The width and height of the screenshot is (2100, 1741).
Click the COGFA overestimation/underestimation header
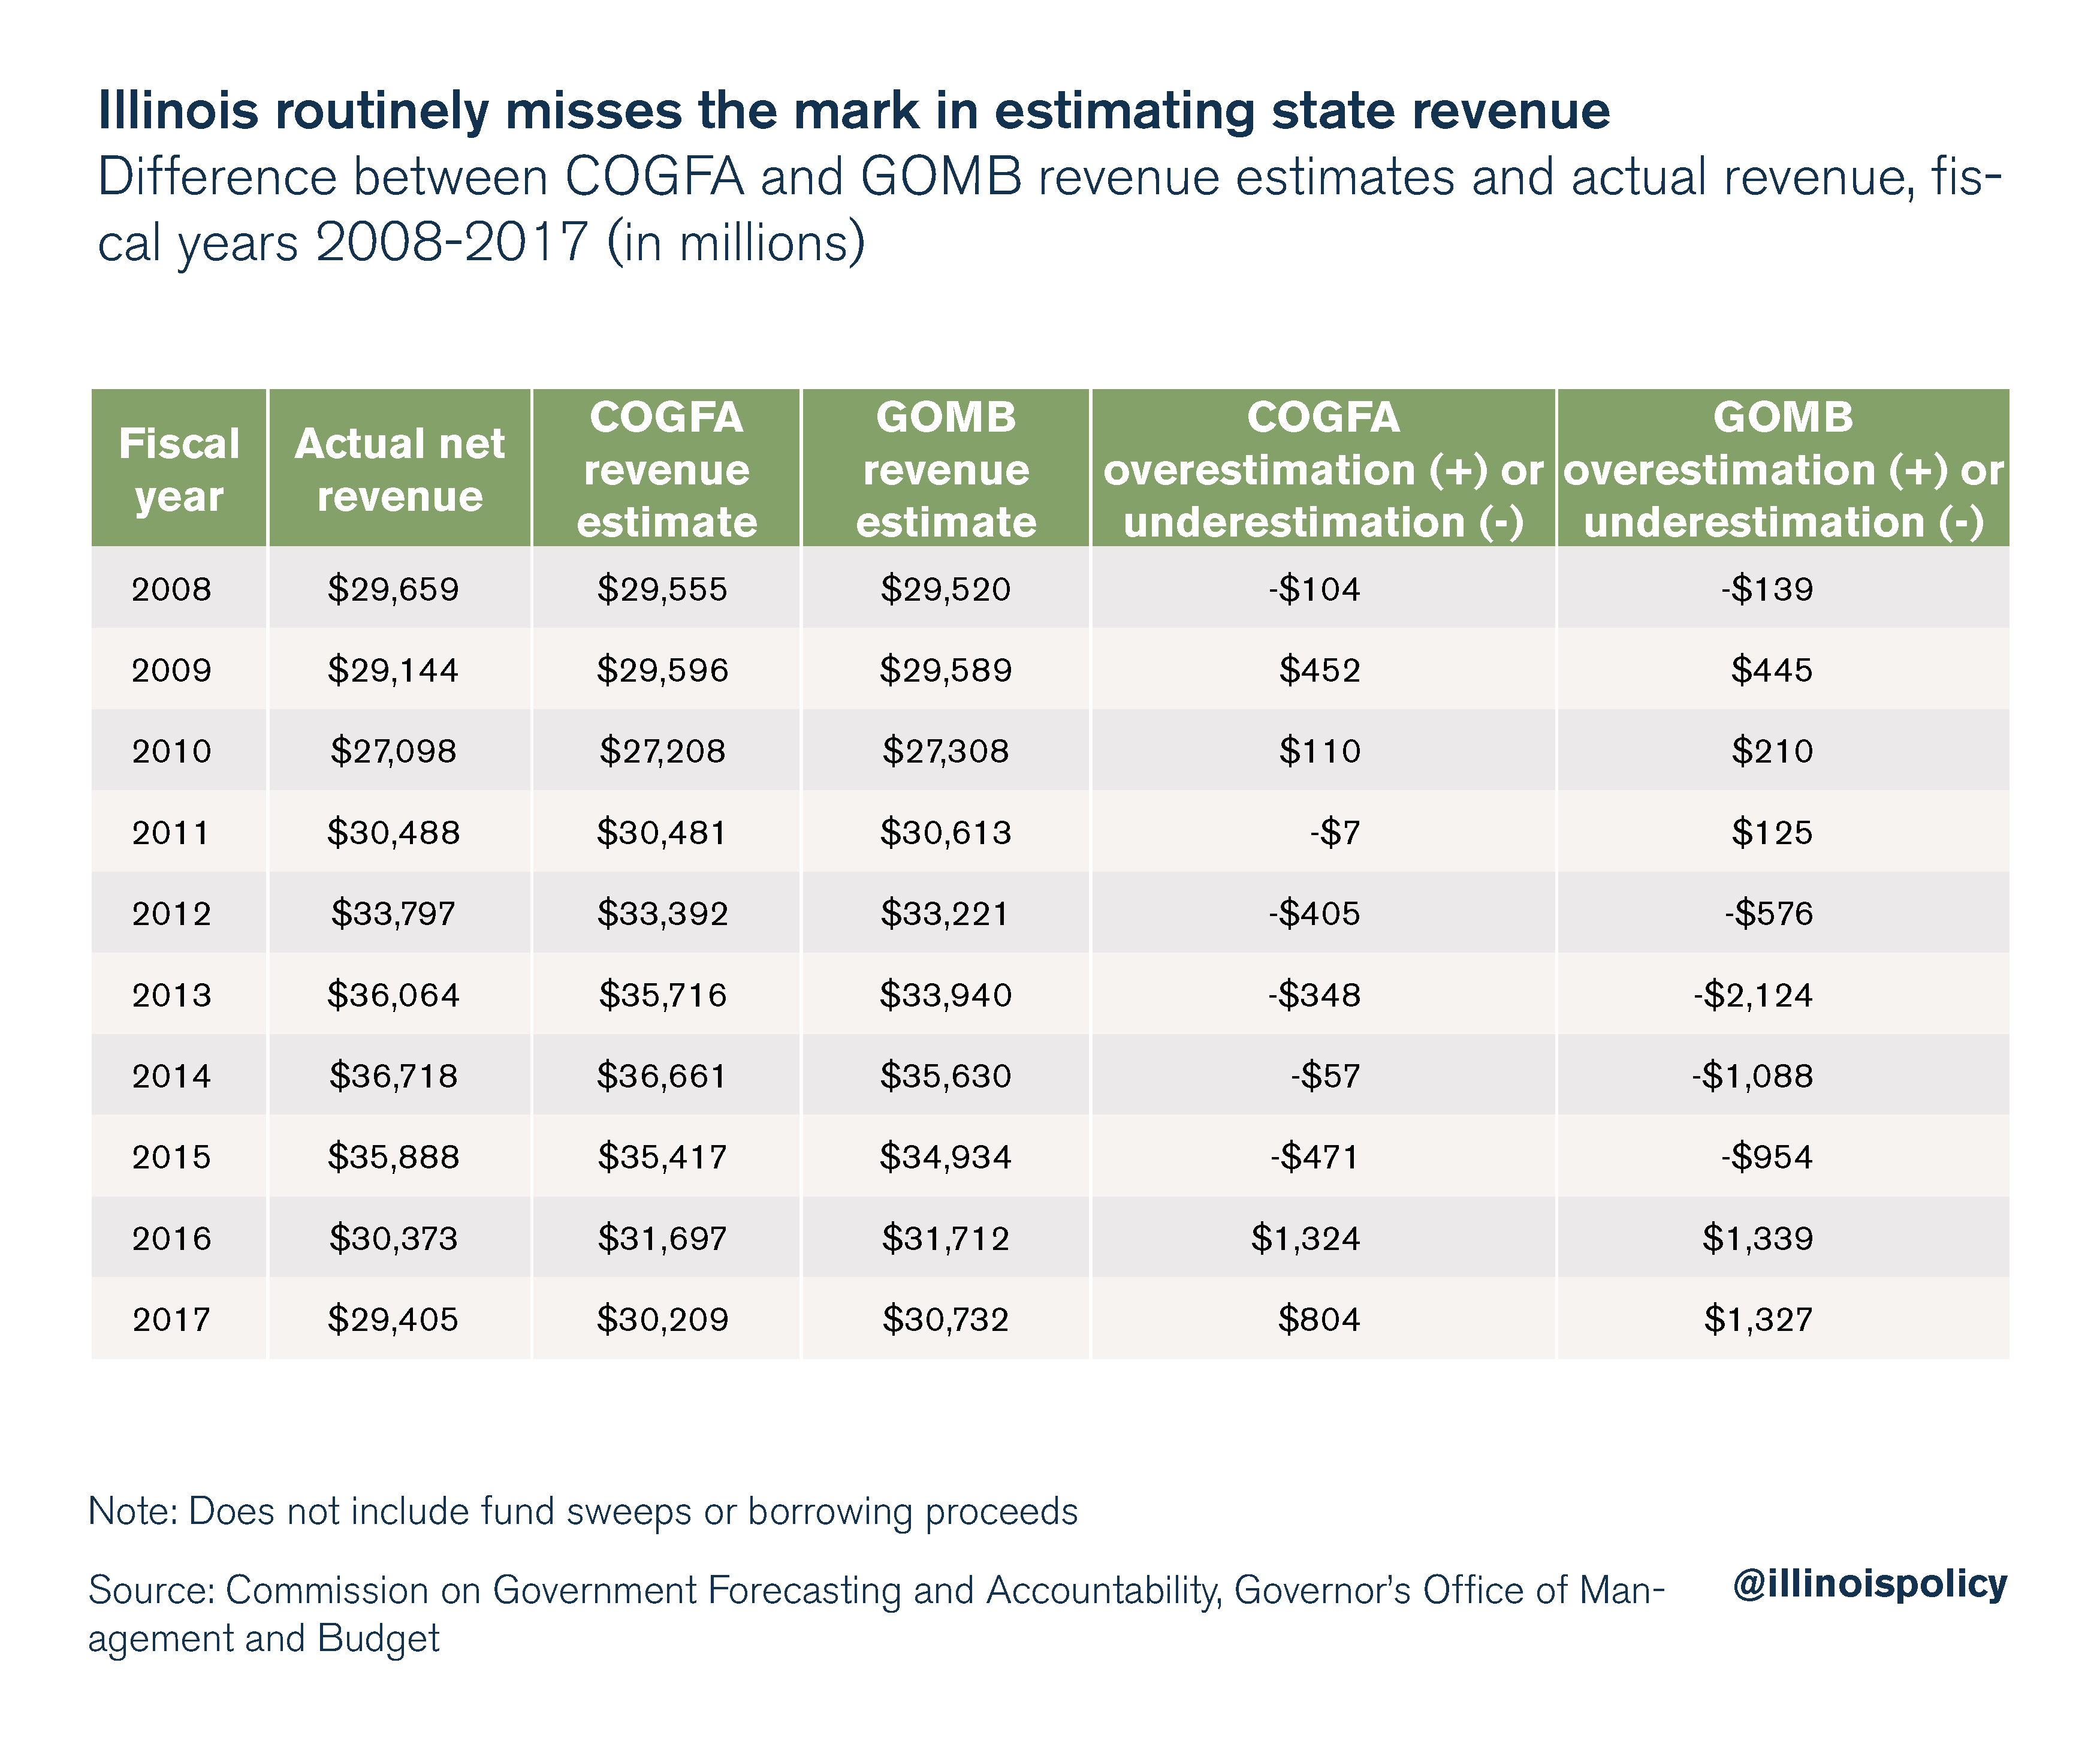click(x=1323, y=468)
